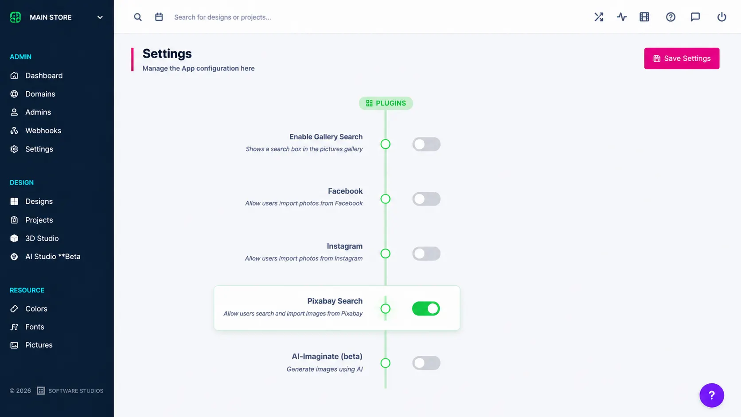Click the magnifier search icon
The height and width of the screenshot is (417, 741).
138,17
